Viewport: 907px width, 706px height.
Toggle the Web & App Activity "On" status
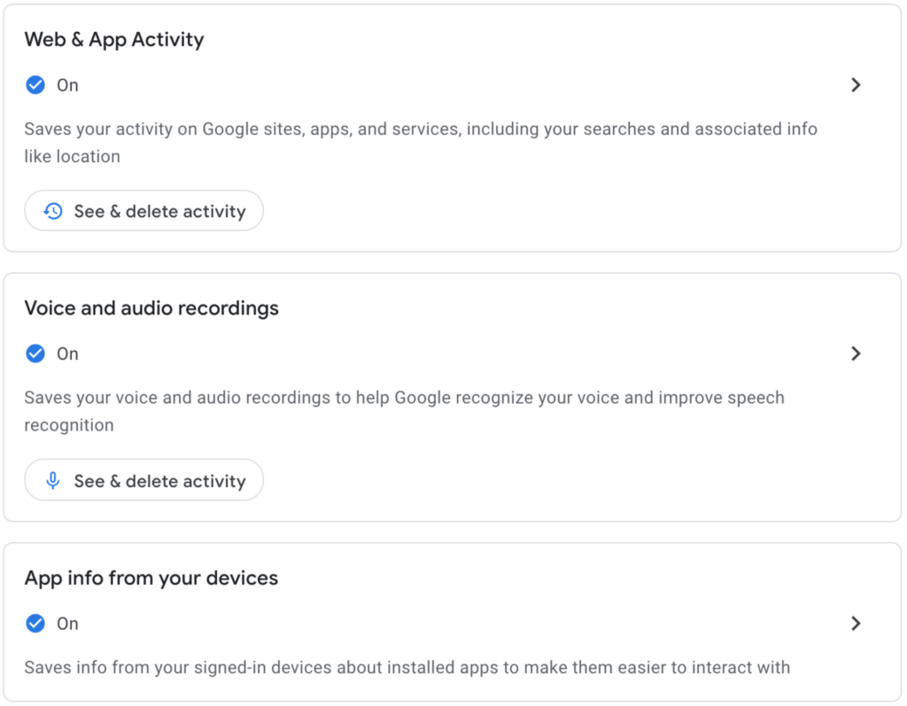tap(68, 85)
